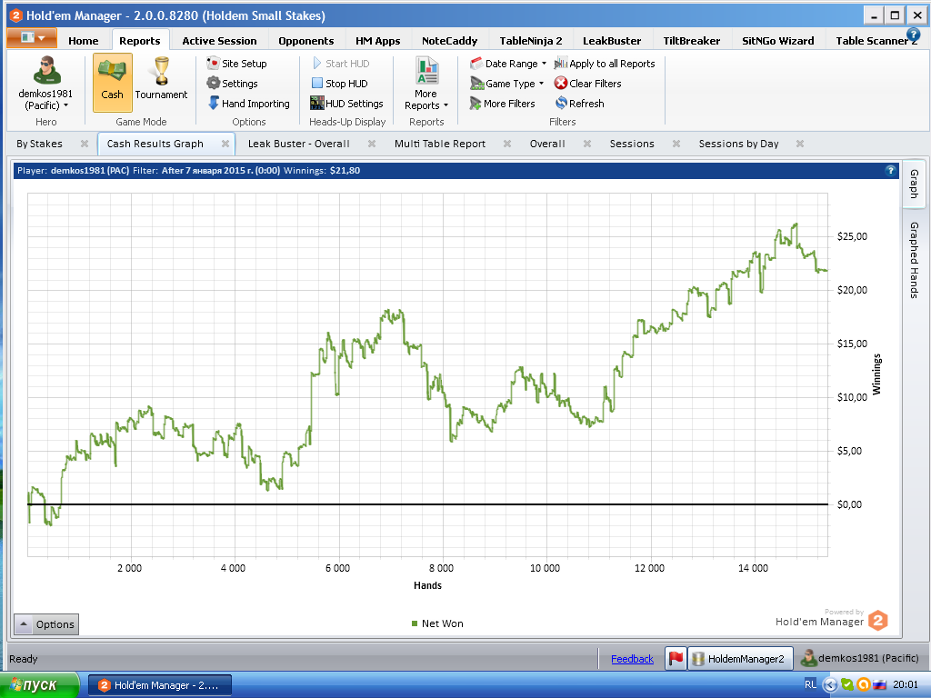Switch to Home ribbon tab

[83, 41]
